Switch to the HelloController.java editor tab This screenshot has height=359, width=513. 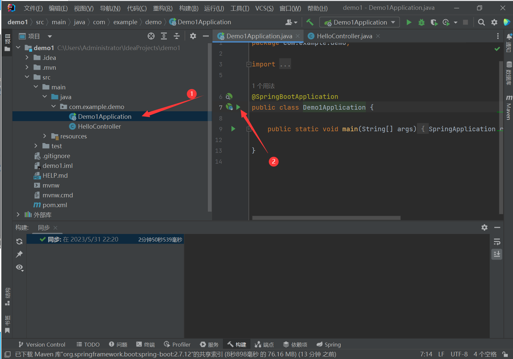click(344, 36)
